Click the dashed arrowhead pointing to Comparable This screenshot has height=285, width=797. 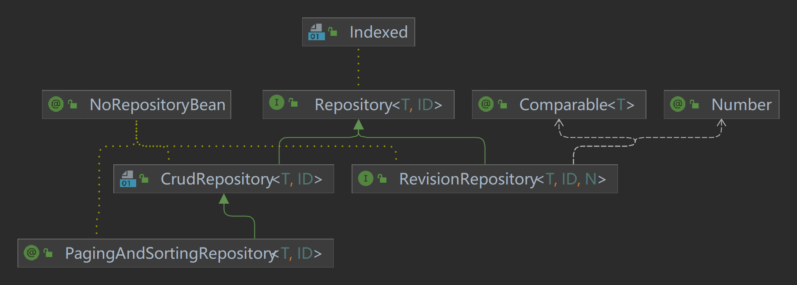point(559,123)
